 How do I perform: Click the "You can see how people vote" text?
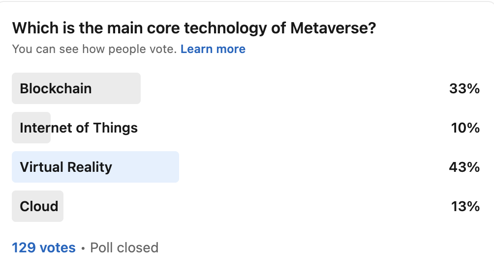94,49
